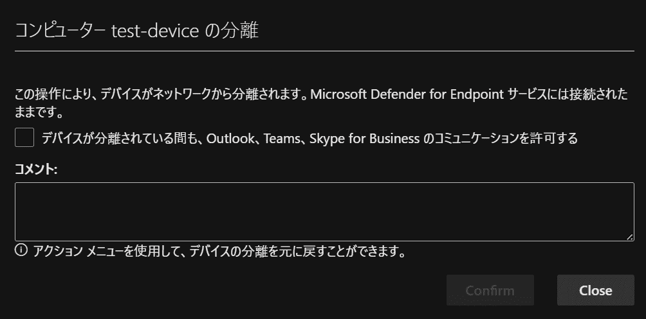
Task: Click inside the コメント text area
Action: point(324,211)
